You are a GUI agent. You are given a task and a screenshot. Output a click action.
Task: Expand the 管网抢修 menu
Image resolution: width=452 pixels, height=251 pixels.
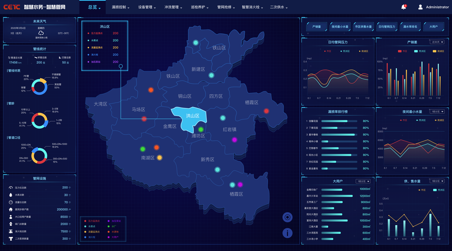point(226,7)
